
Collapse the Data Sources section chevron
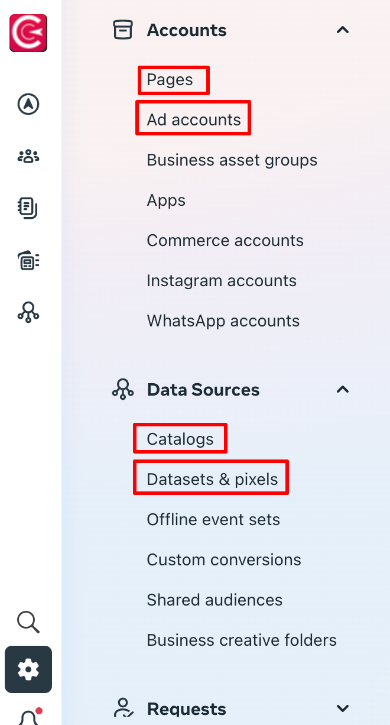343,390
